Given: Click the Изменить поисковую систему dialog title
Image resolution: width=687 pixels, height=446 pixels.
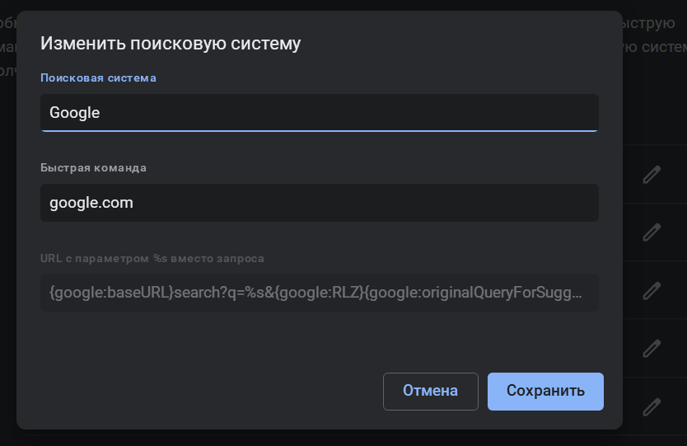Looking at the screenshot, I should pos(171,44).
